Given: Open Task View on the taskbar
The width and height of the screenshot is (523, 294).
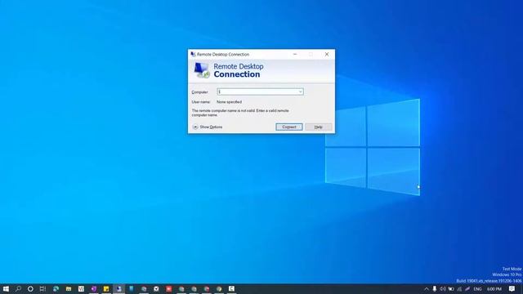Looking at the screenshot, I should (42, 288).
